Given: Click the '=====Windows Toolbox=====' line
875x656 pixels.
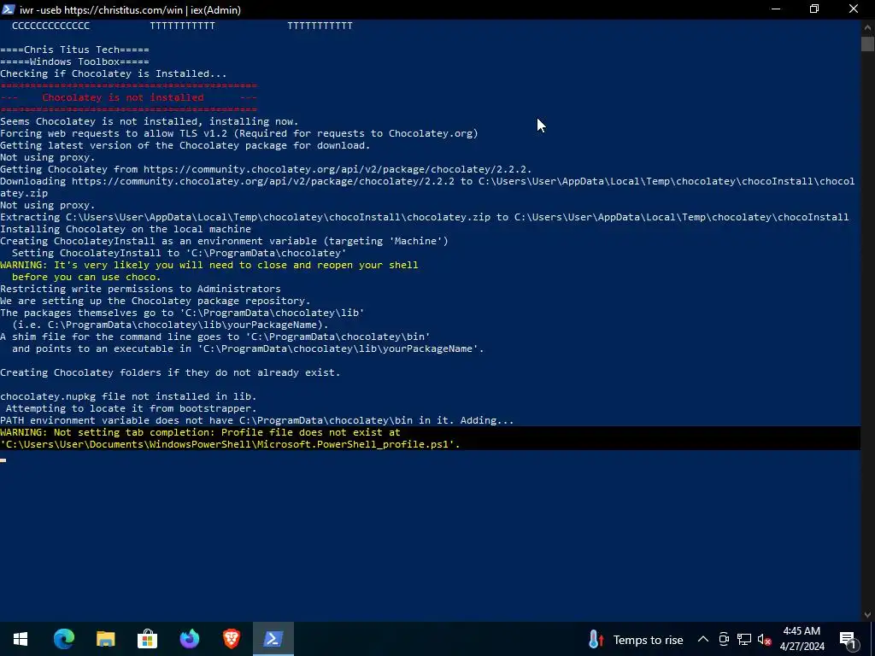Looking at the screenshot, I should (75, 61).
